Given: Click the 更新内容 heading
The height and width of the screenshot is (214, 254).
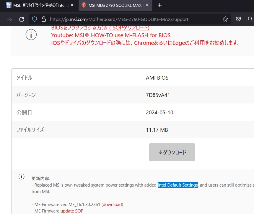Looking at the screenshot, I should tap(41, 178).
